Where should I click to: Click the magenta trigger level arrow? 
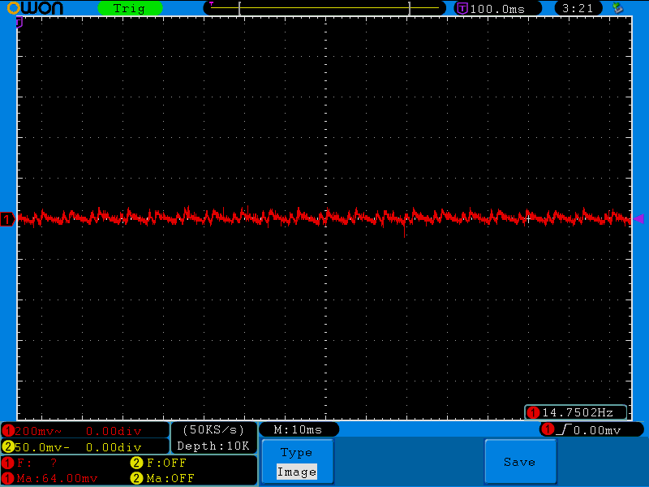(639, 218)
